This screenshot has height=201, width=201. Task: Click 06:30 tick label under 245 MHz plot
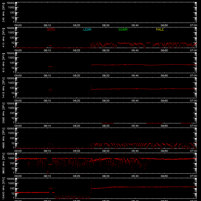click(x=106, y=25)
